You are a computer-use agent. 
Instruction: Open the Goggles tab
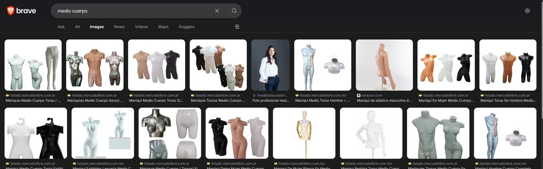186,27
